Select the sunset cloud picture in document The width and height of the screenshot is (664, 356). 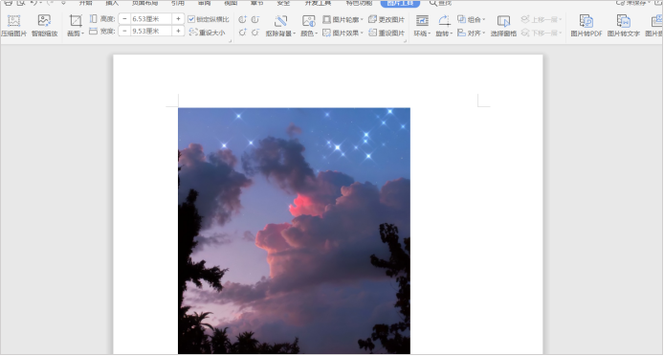(x=294, y=231)
